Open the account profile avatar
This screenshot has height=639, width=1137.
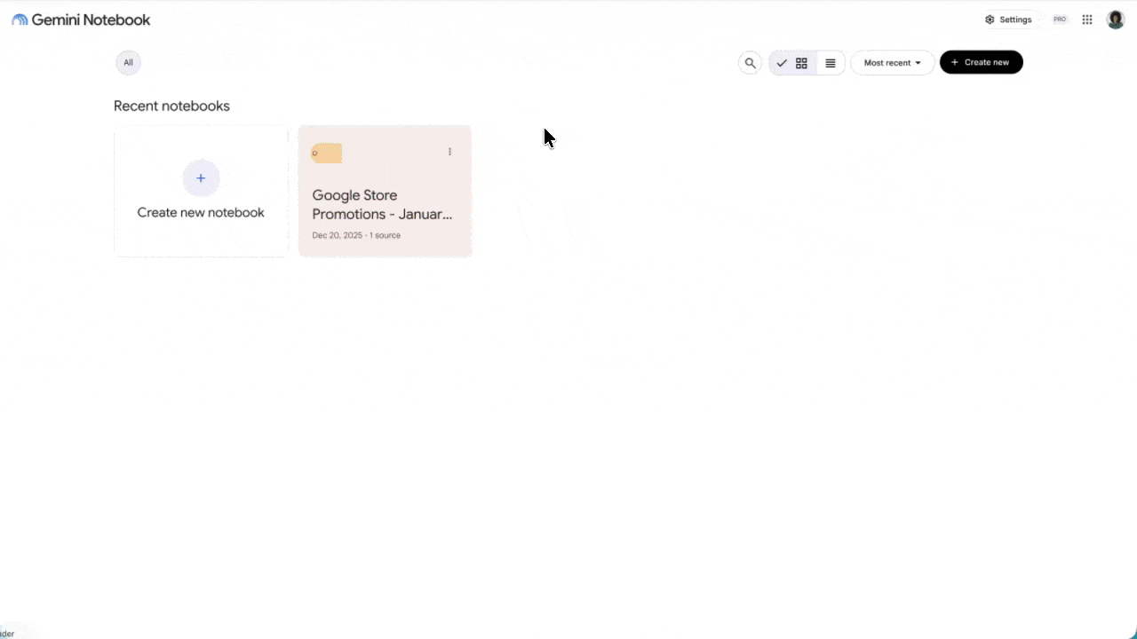1116,20
